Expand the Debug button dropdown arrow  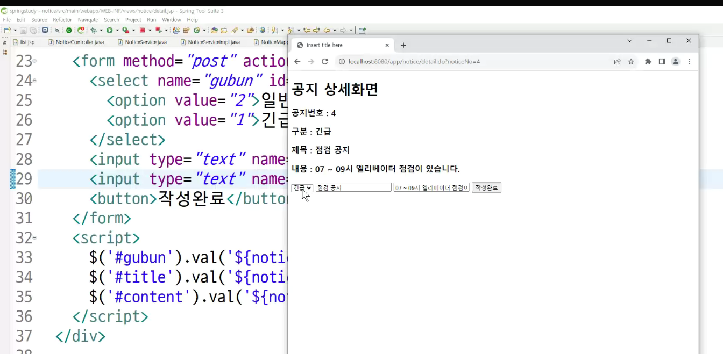pyautogui.click(x=101, y=31)
